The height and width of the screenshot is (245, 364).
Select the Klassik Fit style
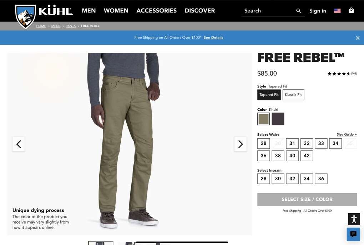pos(293,95)
